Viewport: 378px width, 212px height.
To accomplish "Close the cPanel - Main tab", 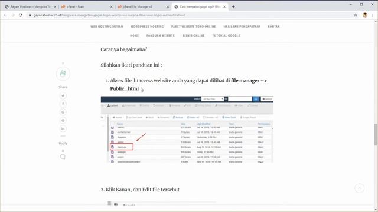I will (x=112, y=6).
